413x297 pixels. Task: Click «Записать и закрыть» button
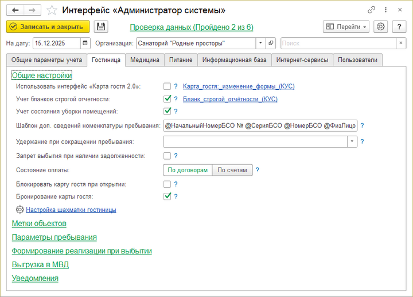pos(48,27)
